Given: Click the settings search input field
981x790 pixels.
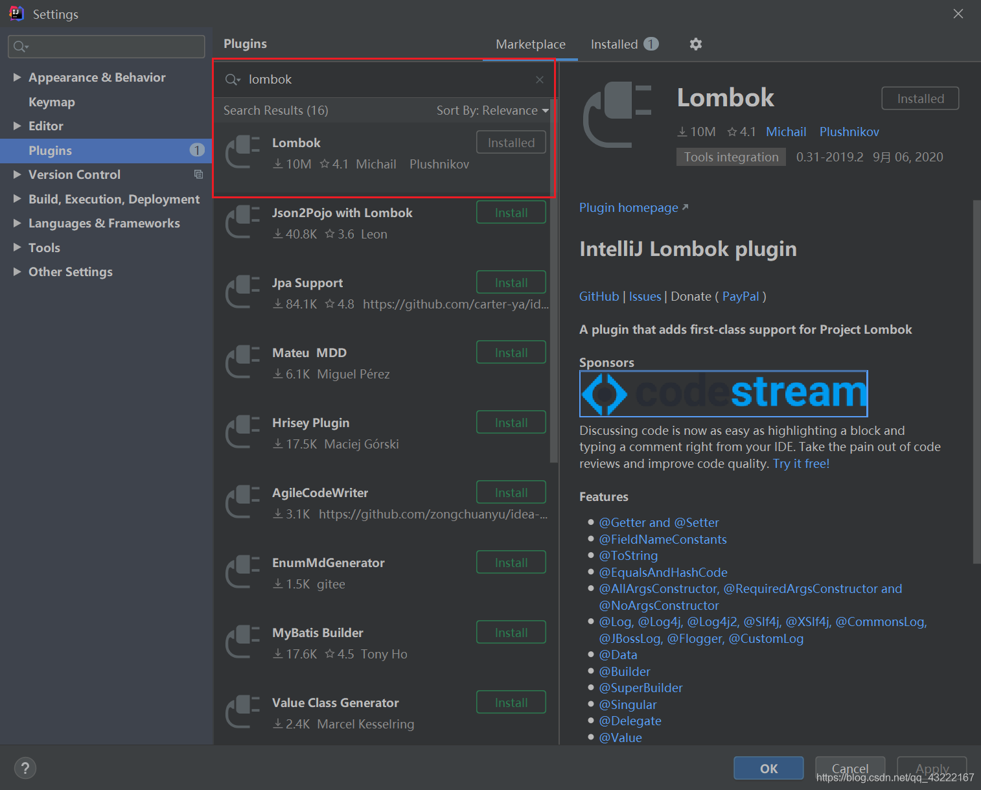Looking at the screenshot, I should [106, 47].
